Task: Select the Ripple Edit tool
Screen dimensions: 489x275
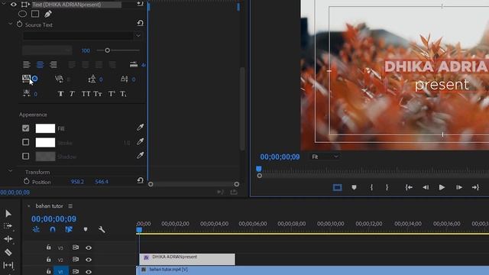Action: click(8, 239)
